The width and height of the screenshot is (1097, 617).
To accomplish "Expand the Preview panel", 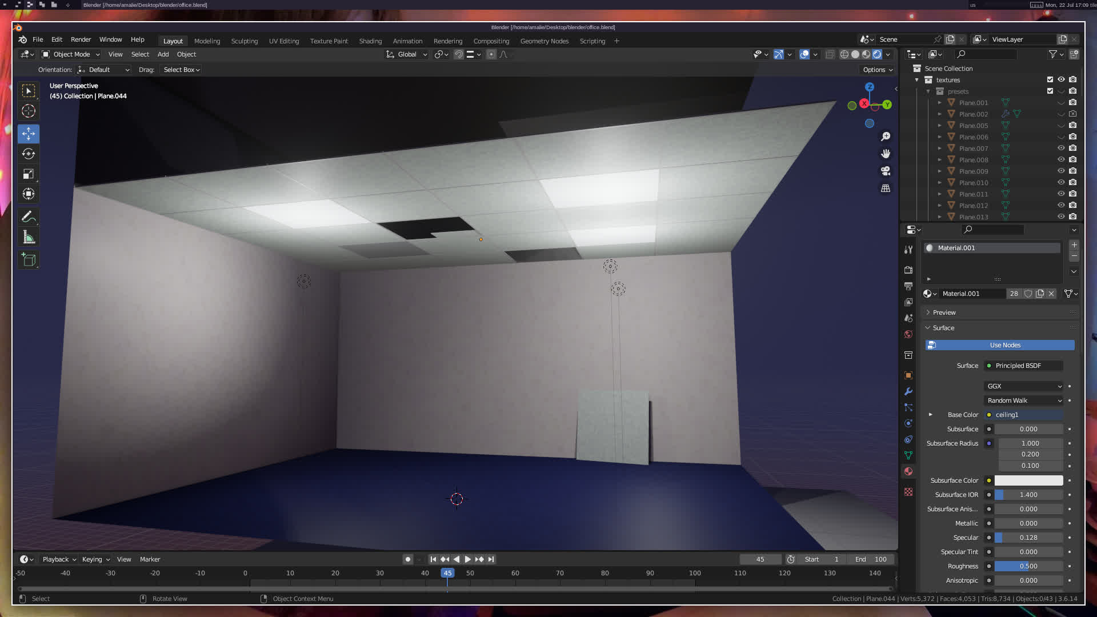I will [x=944, y=312].
